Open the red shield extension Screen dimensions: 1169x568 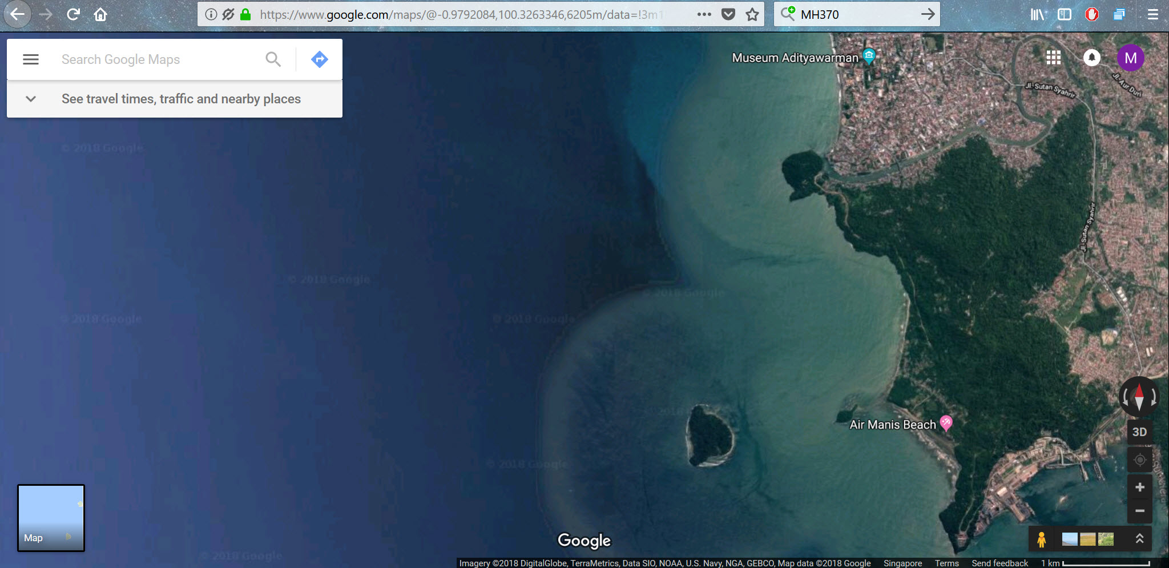tap(1092, 14)
